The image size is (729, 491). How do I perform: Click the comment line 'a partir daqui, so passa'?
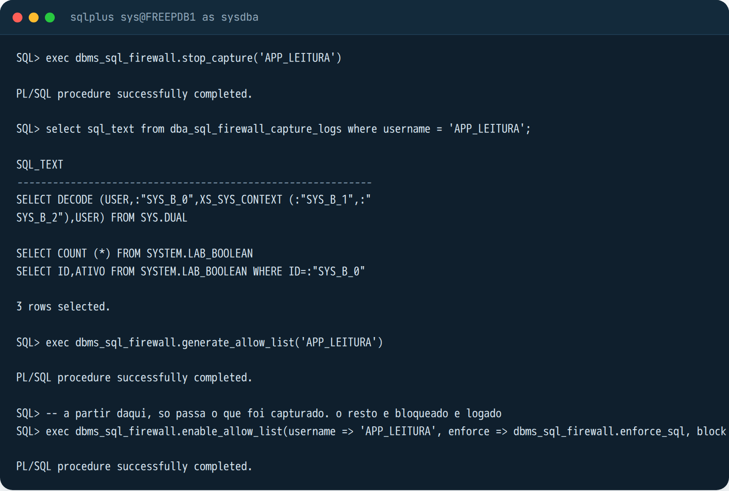259,413
